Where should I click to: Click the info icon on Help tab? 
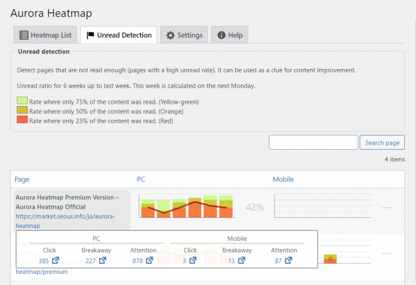pyautogui.click(x=221, y=35)
